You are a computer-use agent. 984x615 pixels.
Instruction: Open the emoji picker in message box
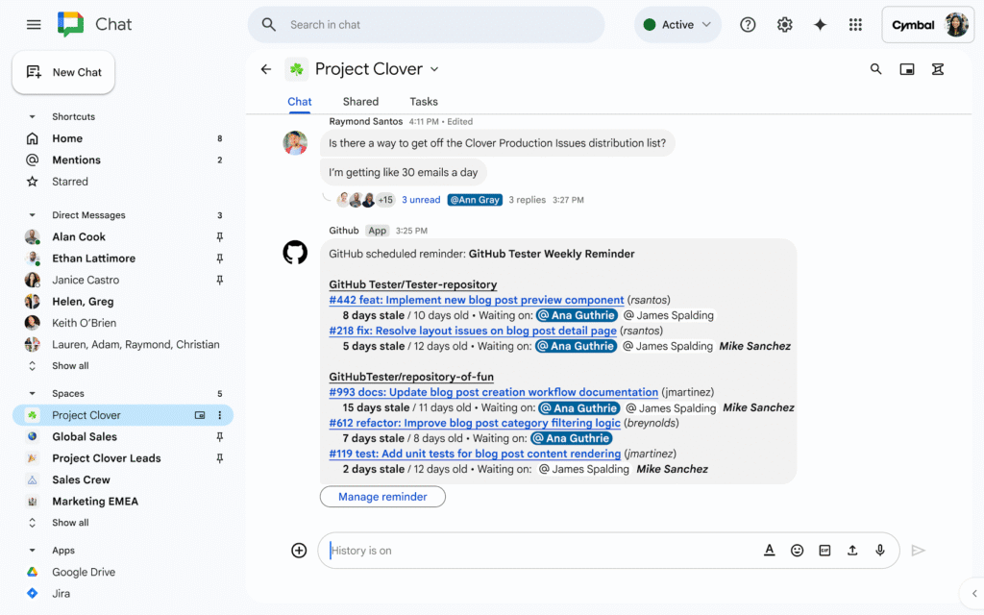(x=797, y=551)
